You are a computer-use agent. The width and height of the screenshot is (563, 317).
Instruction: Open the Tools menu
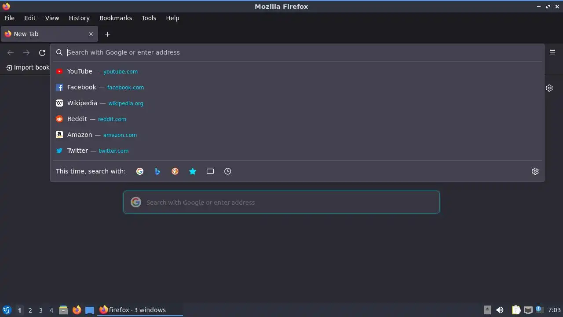click(149, 18)
